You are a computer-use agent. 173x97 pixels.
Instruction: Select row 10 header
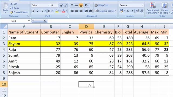point(4,84)
